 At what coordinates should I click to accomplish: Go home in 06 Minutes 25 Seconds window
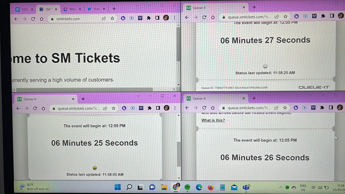pyautogui.click(x=43, y=108)
